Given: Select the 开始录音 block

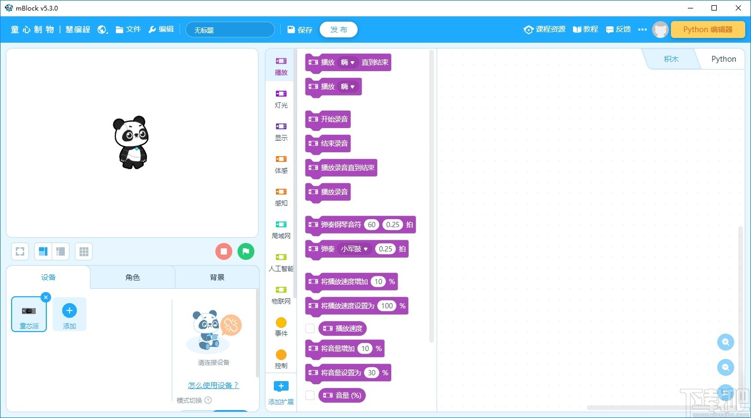Looking at the screenshot, I should 328,121.
